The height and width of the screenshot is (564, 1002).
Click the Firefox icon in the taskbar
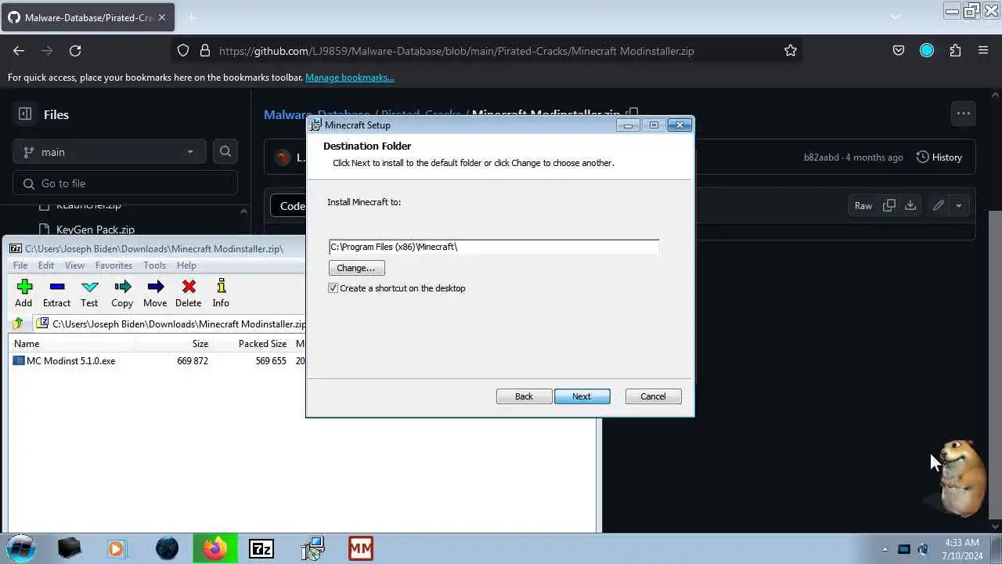(214, 548)
